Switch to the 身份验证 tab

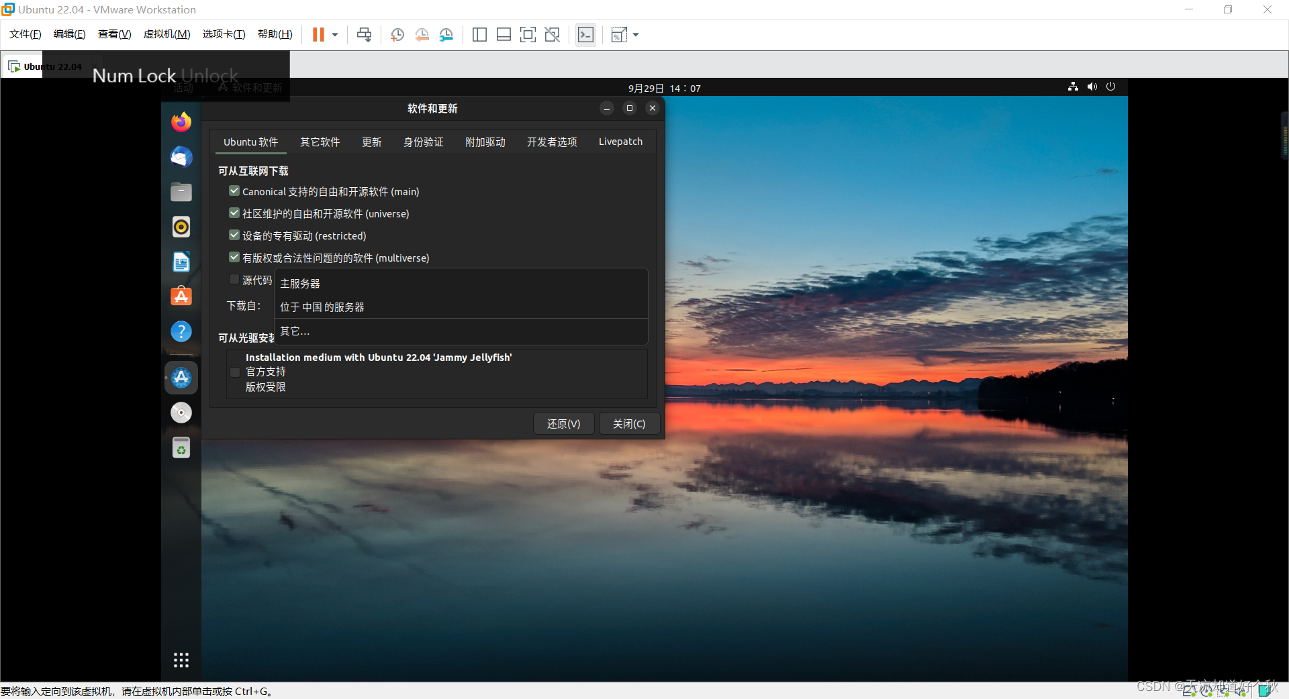pyautogui.click(x=424, y=142)
